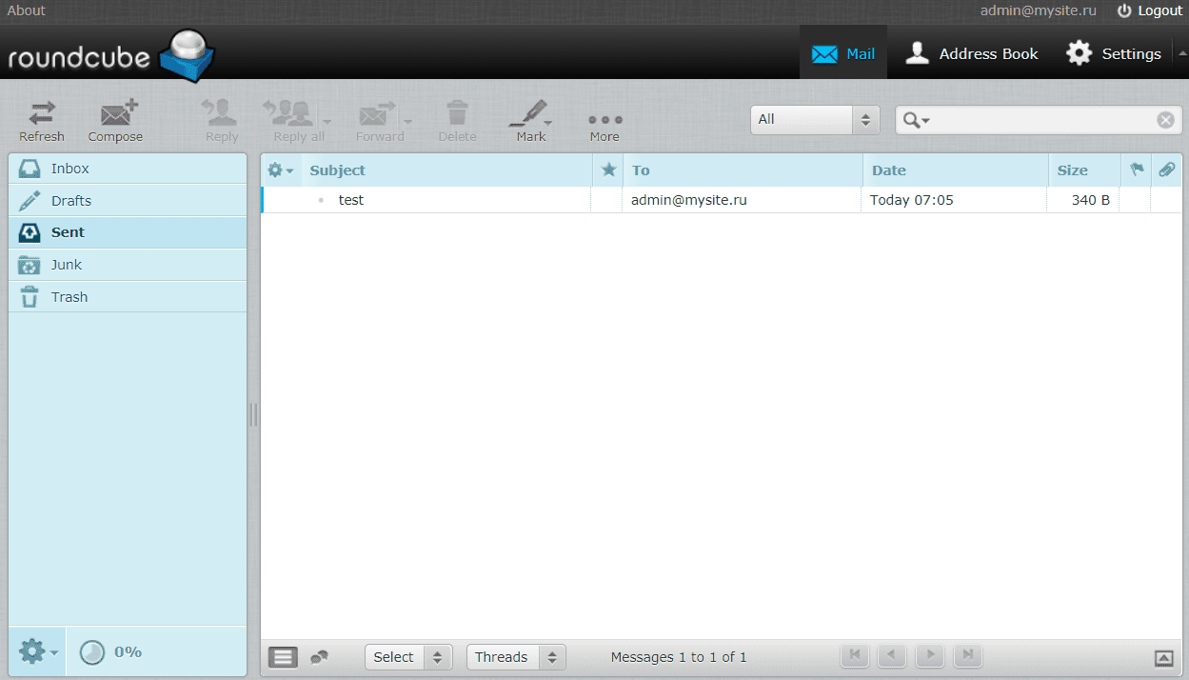Click the Refresh toolbar icon
This screenshot has height=680, width=1189.
point(42,121)
